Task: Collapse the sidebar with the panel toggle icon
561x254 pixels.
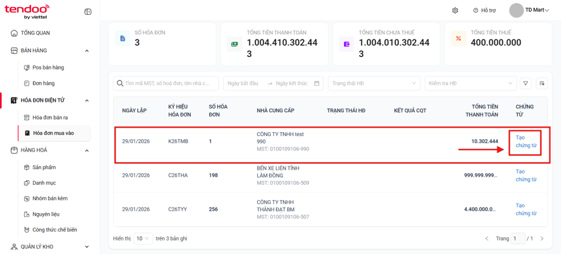Action: point(88,12)
